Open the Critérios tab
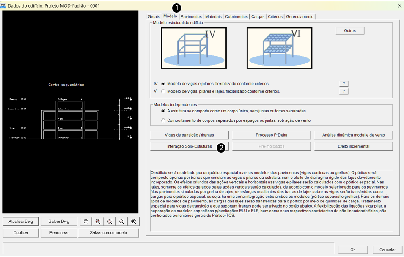This screenshot has height=257, width=404. click(275, 17)
